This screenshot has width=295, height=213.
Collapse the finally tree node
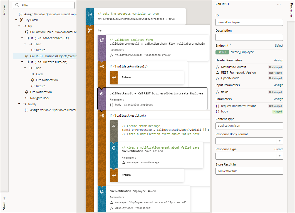click(x=19, y=104)
